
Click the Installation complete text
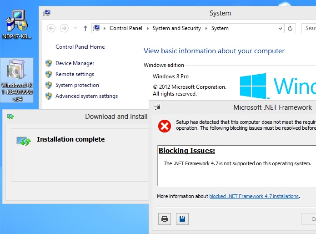[71, 139]
